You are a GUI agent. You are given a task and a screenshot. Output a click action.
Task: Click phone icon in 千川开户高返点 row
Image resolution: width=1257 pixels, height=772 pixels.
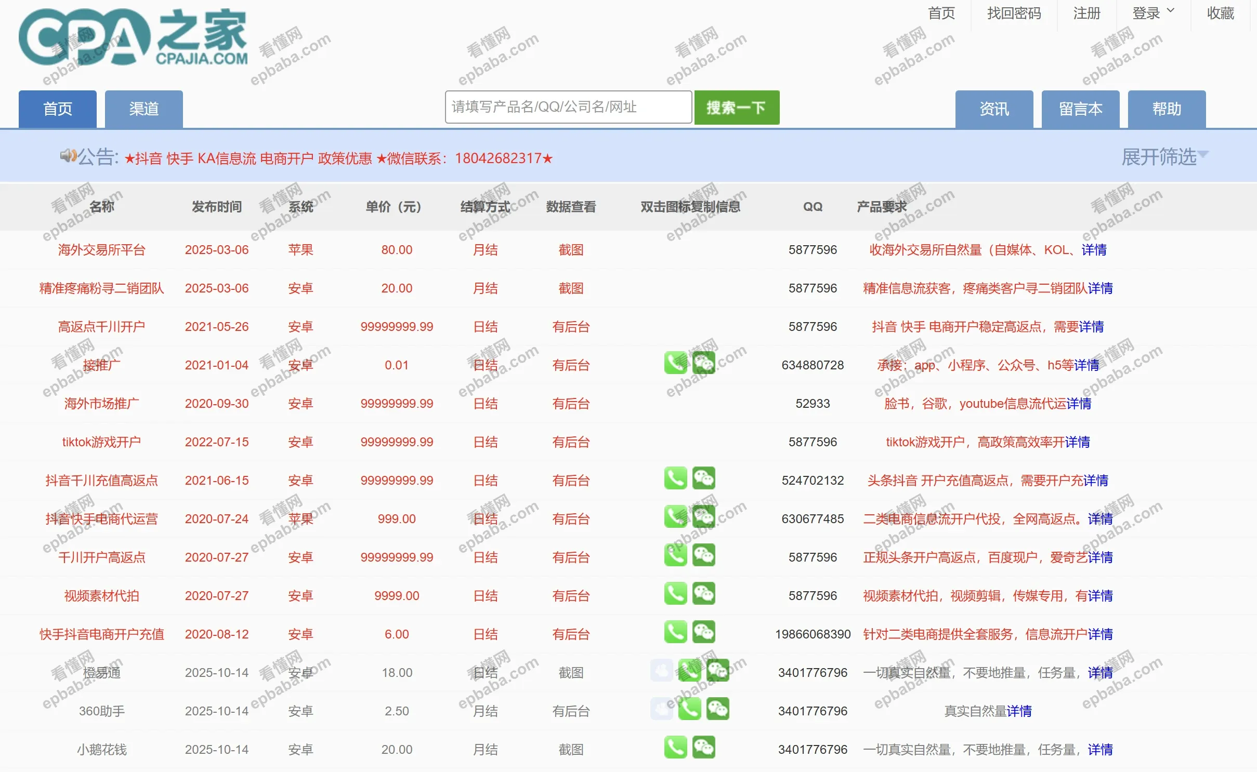point(675,555)
